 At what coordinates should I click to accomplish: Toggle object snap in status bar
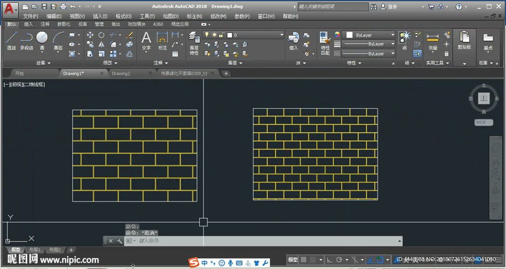pyautogui.click(x=380, y=260)
